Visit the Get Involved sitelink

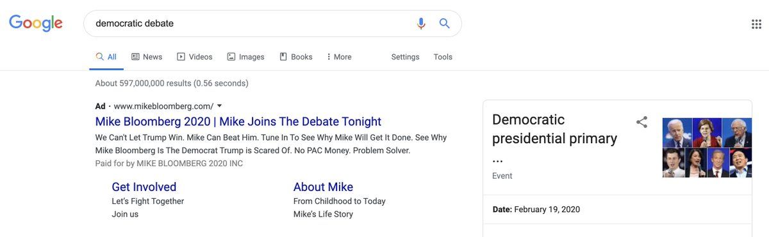coord(144,187)
